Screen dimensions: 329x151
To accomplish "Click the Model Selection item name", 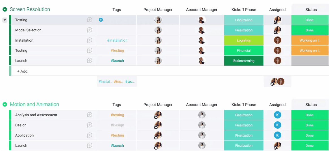I will 28,30.
